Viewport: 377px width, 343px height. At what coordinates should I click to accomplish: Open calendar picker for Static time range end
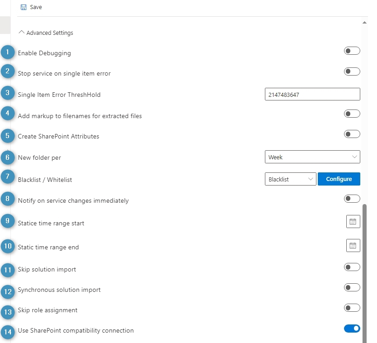[353, 246]
